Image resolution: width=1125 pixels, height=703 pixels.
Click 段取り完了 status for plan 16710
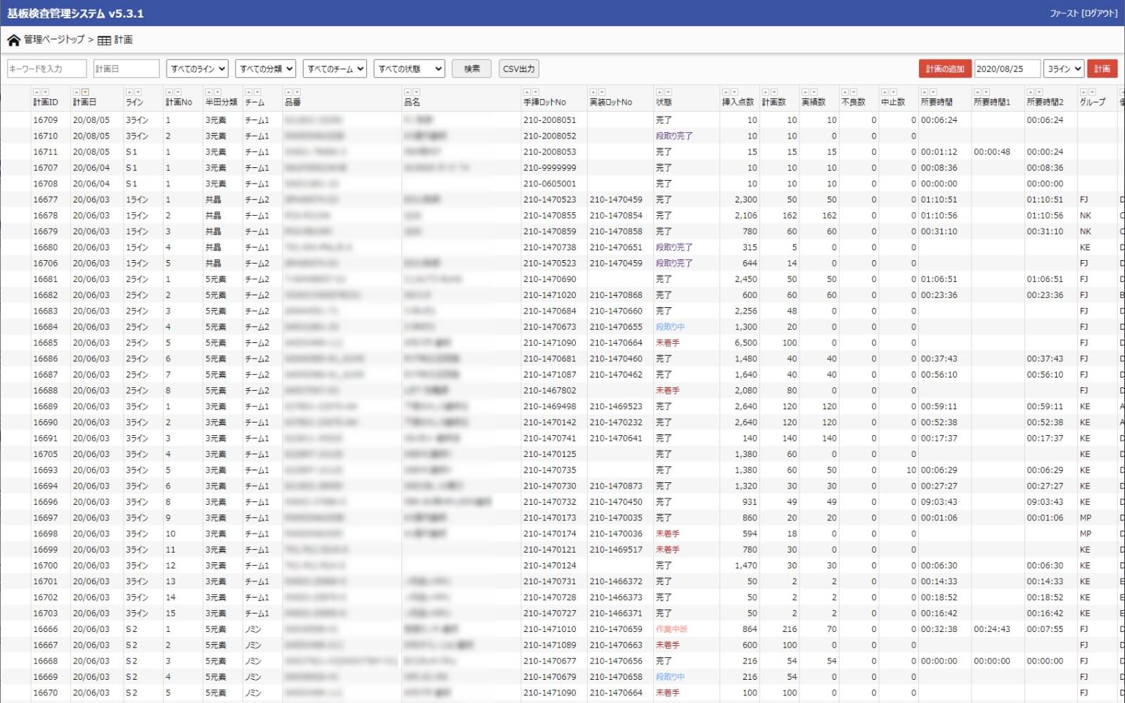[674, 136]
